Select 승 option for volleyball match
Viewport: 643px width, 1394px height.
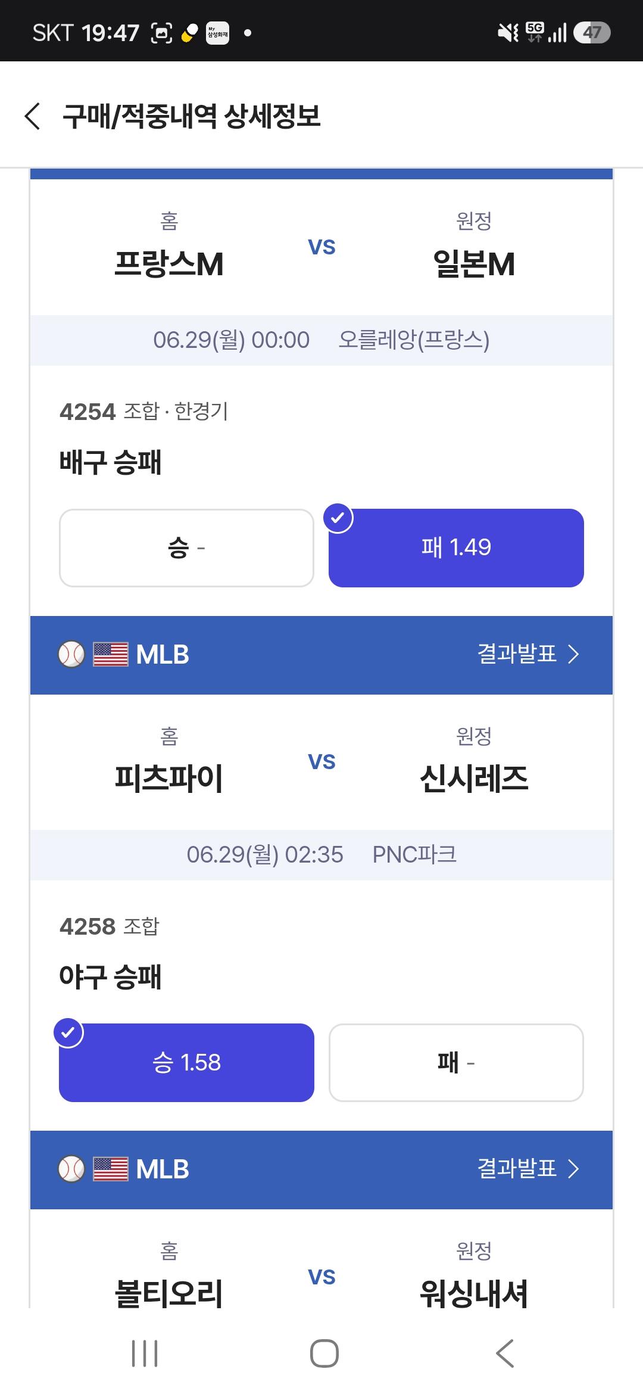(186, 547)
